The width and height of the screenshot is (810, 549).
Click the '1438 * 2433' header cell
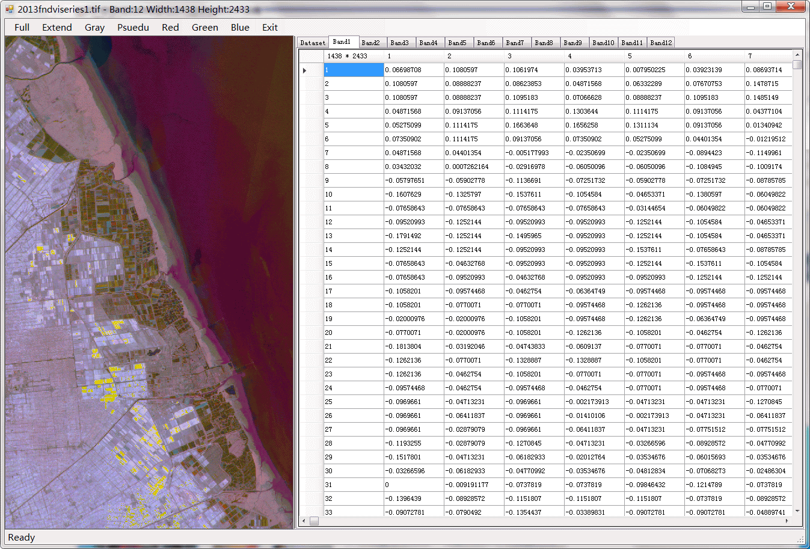pyautogui.click(x=354, y=56)
